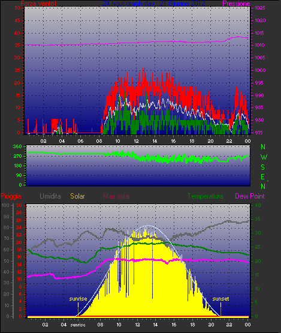The width and height of the screenshot is (281, 333).
Task: Select the green 'S' compass letter
Action: [263, 167]
